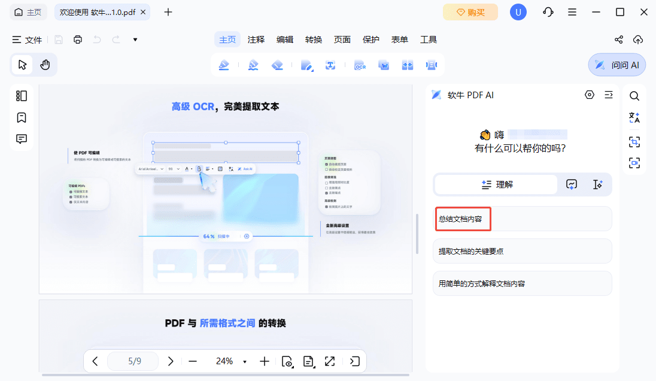Click the page number field 5/9
This screenshot has height=381, width=656.
tap(133, 361)
